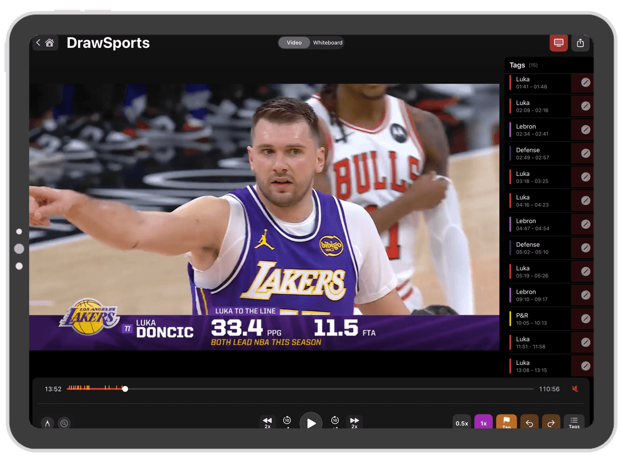Click the Tag flag button
622x467 pixels.
point(506,423)
